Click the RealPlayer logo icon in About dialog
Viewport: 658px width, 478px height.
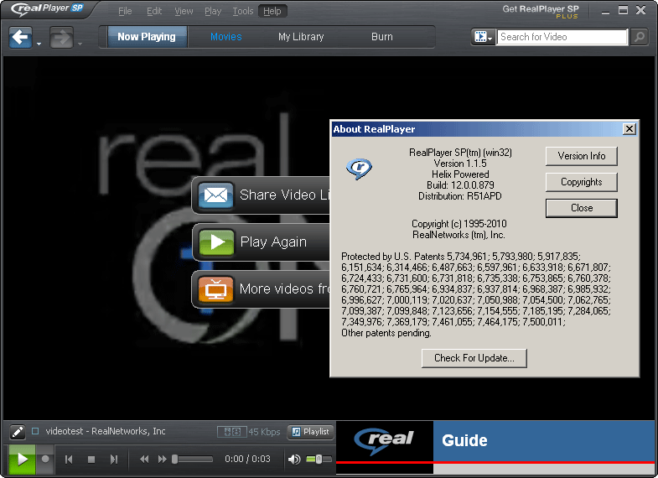(x=360, y=169)
